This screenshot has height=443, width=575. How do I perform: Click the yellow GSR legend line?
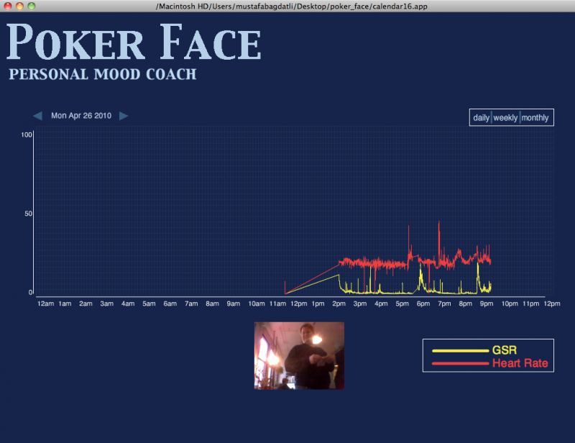(x=460, y=351)
